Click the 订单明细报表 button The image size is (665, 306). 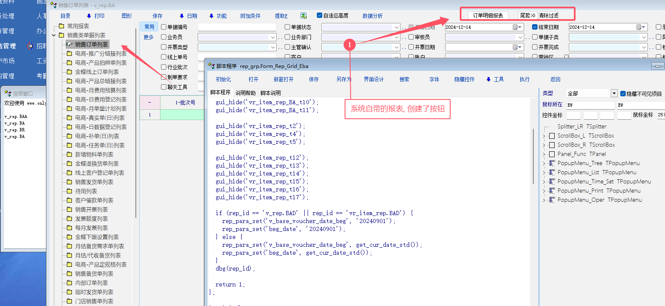[x=488, y=15]
